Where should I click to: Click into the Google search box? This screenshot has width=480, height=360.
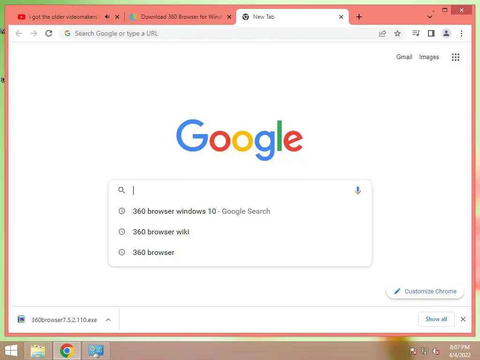[x=240, y=190]
